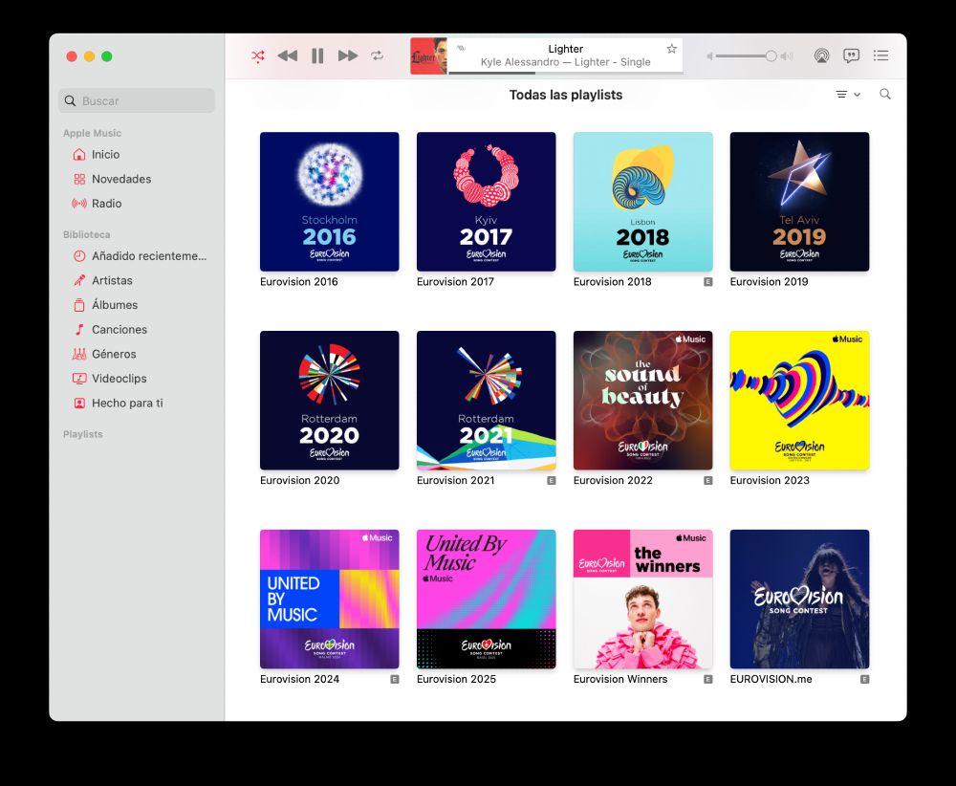
Task: Open Eurovision Winners playlist cover
Action: click(642, 600)
